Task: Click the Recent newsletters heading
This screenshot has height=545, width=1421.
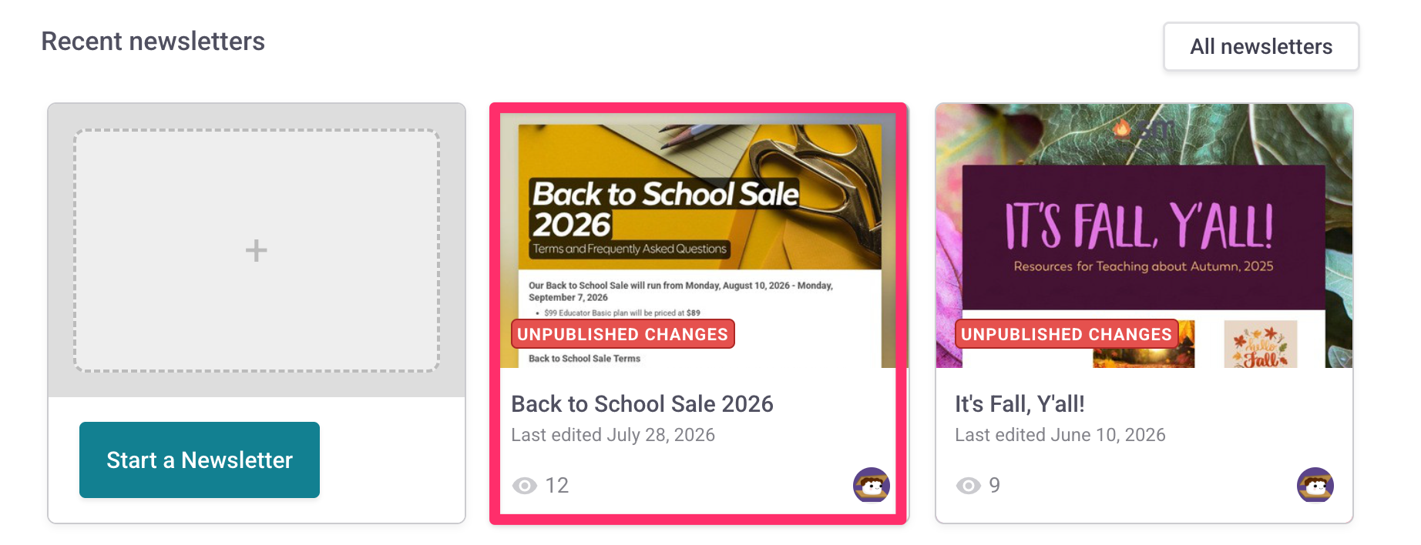Action: click(x=153, y=41)
